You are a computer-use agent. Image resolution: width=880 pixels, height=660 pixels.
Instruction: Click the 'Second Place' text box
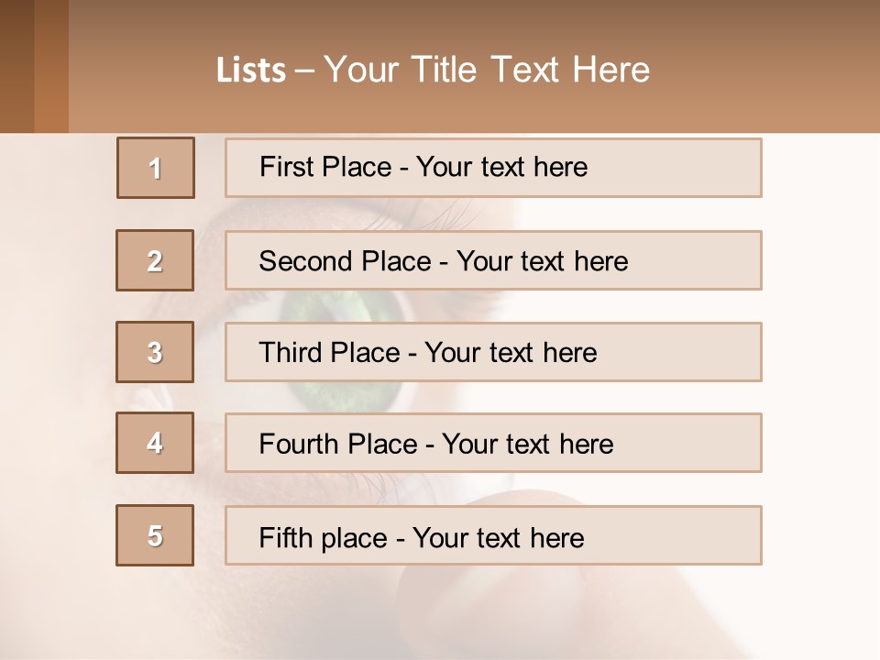[x=493, y=260]
